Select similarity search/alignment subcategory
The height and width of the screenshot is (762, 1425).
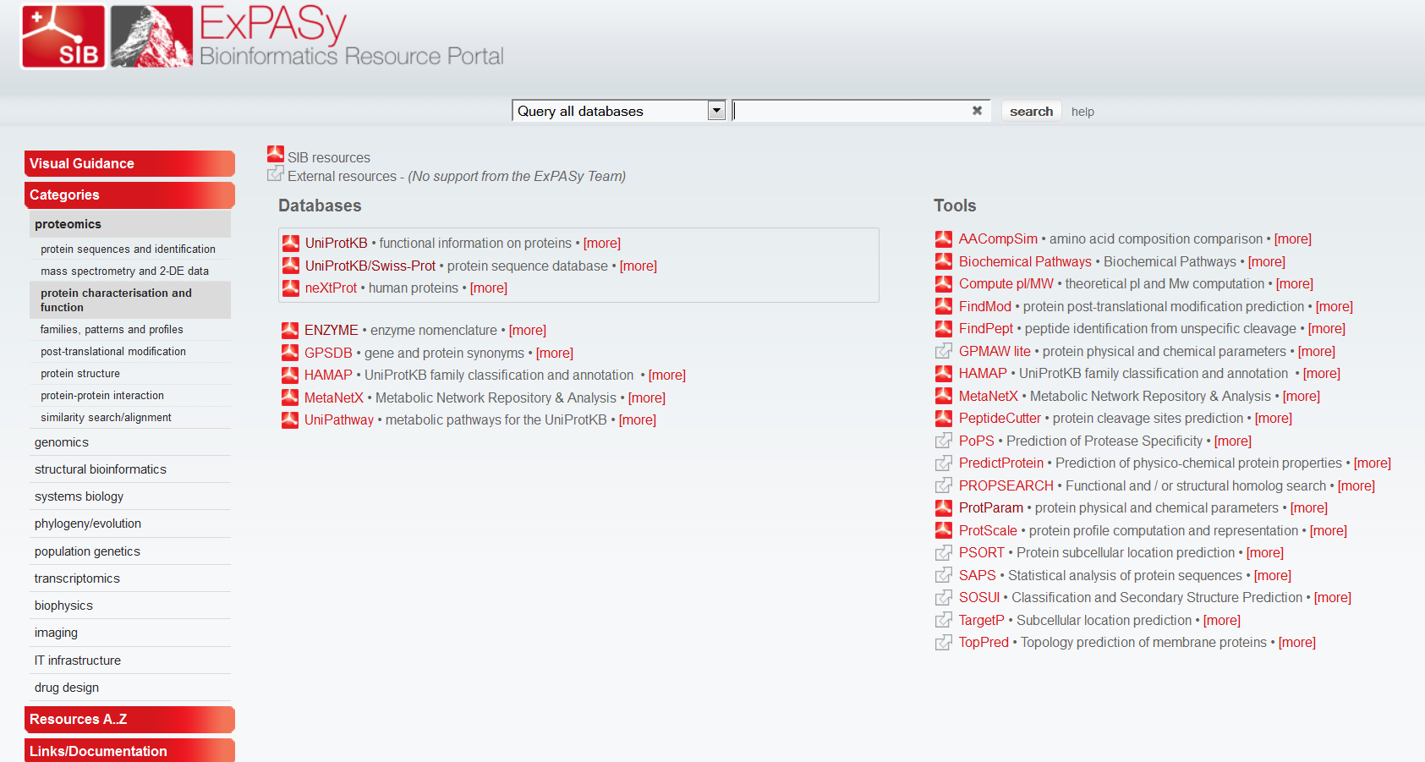click(x=130, y=417)
